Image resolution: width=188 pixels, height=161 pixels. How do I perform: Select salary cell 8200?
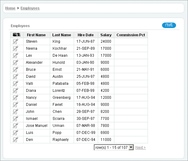105,112
